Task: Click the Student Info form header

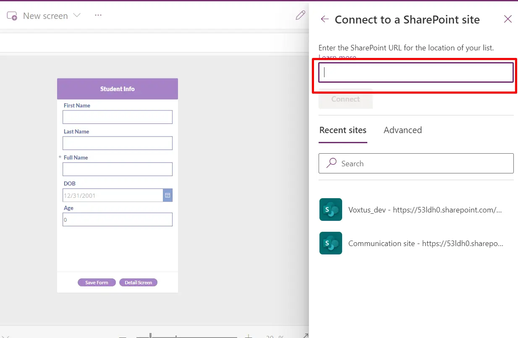Action: coord(118,89)
